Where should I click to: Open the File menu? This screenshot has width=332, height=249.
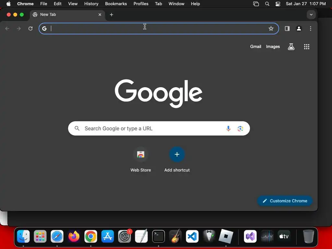(x=44, y=4)
